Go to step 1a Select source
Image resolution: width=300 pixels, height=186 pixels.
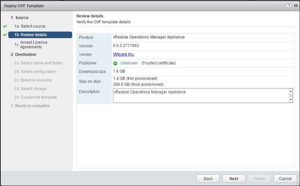30,26
